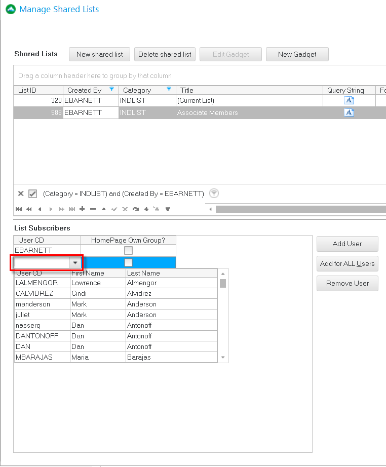The height and width of the screenshot is (467, 386).
Task: Jump to previous page of records
Action: coord(29,209)
